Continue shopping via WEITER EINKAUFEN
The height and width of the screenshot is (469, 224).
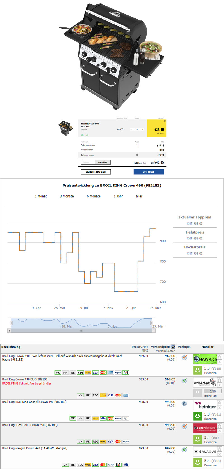tap(96, 172)
